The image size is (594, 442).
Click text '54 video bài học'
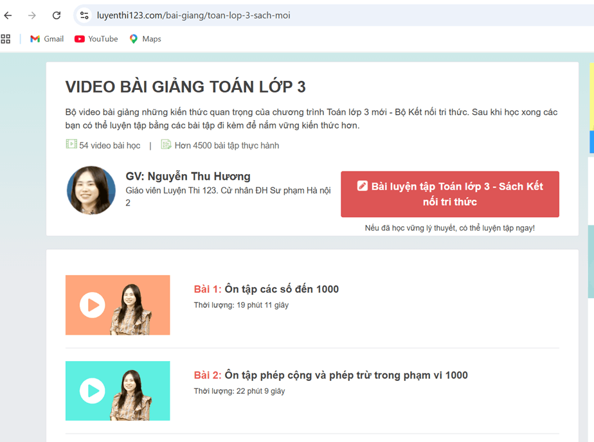(110, 145)
